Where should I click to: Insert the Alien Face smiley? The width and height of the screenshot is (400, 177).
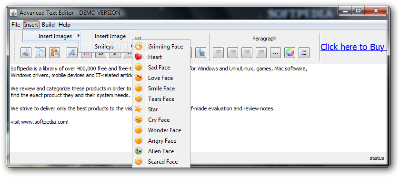161,151
